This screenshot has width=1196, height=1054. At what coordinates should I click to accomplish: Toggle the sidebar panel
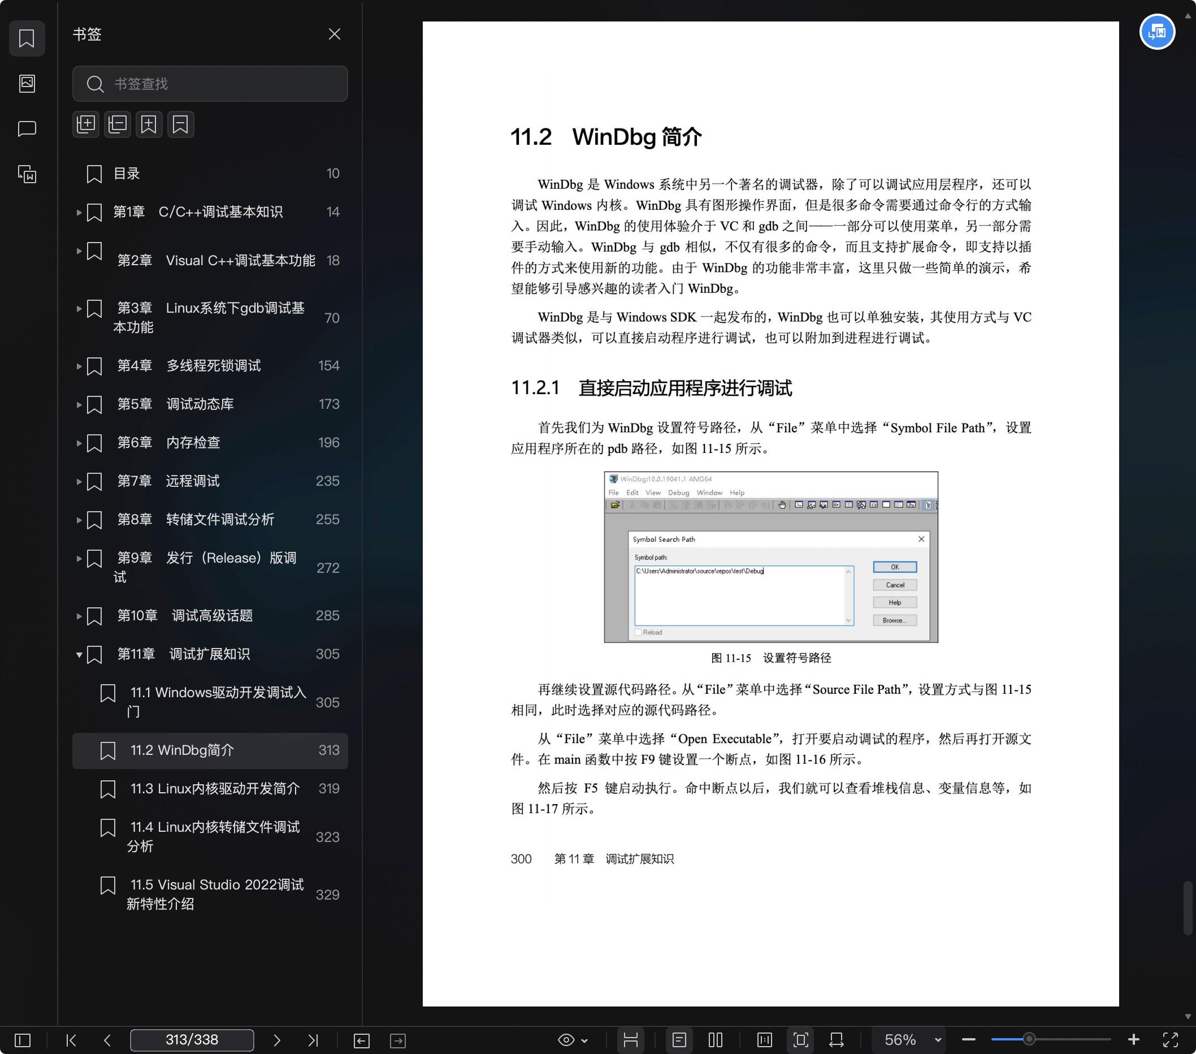coord(23,1040)
